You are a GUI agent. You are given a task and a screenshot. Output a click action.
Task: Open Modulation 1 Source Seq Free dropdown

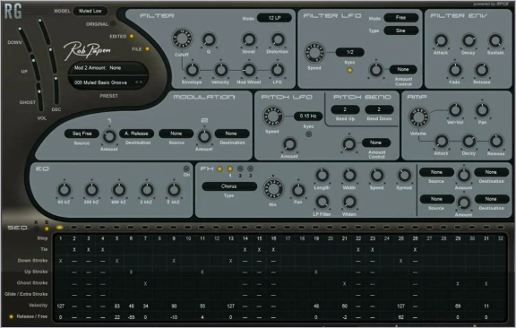[x=82, y=134]
